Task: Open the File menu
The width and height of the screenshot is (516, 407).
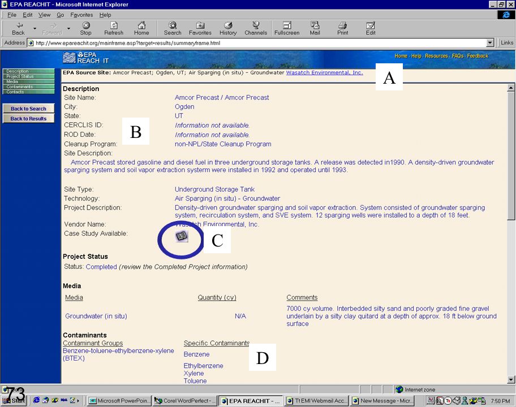Action: coord(12,15)
